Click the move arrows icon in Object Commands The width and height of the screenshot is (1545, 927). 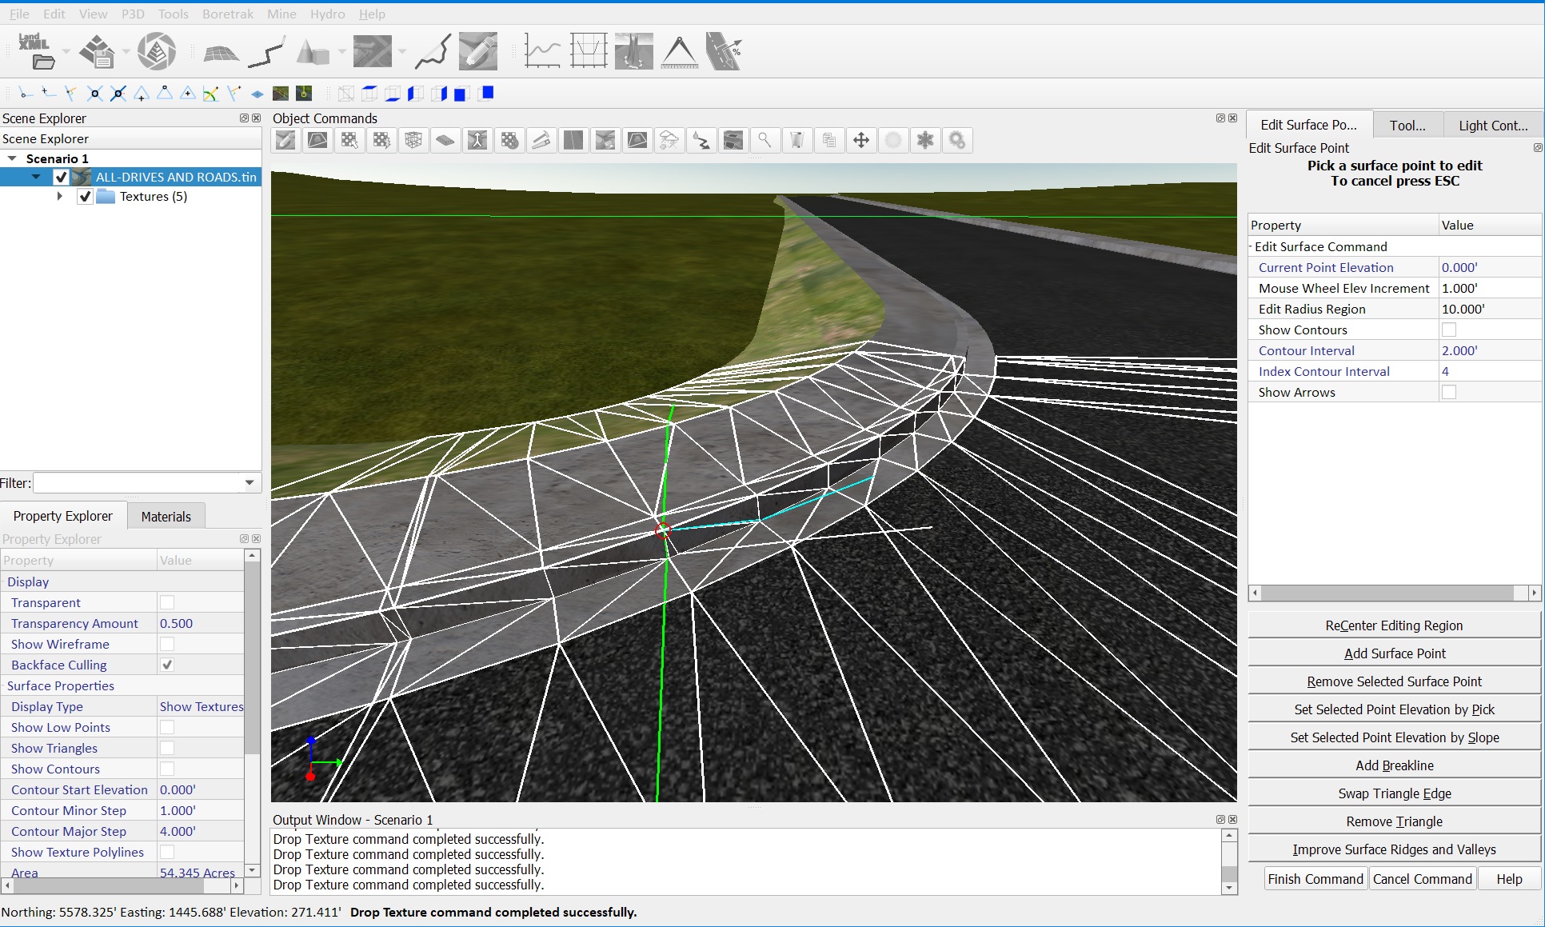click(x=861, y=141)
